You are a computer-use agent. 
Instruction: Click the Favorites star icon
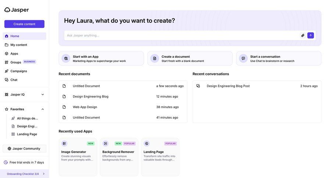coord(7,109)
